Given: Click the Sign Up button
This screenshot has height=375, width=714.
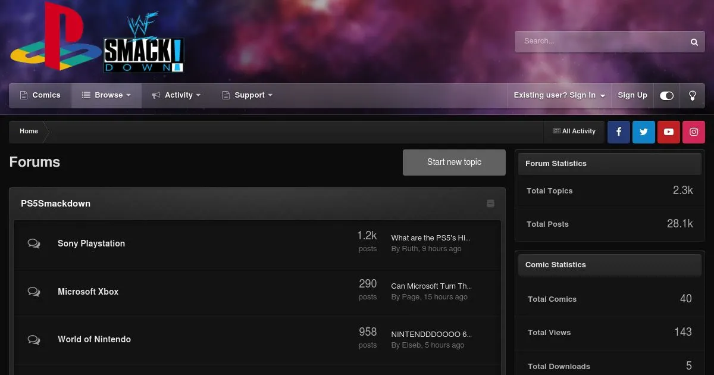Looking at the screenshot, I should [632, 95].
